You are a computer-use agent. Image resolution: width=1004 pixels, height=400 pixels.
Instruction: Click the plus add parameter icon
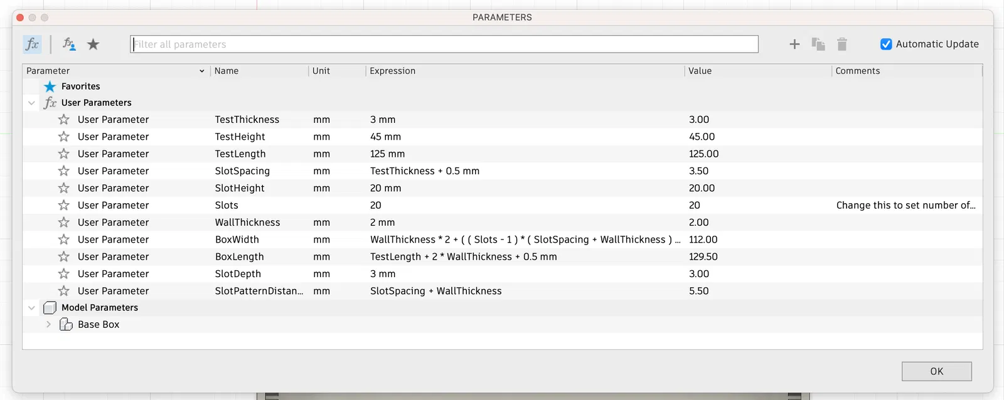[794, 44]
